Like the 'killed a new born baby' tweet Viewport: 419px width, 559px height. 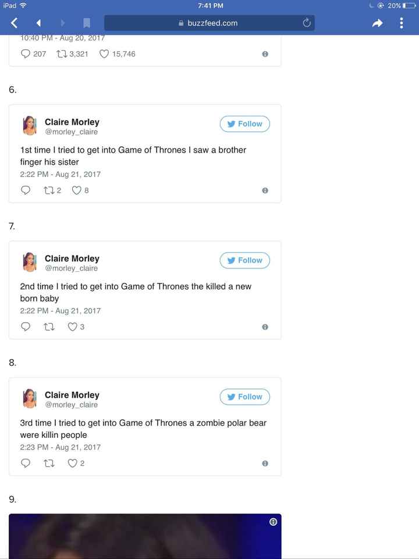[73, 327]
